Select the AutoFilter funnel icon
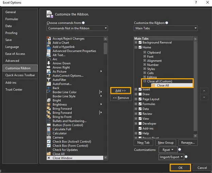Screen dimensions: 212x173 pyautogui.click(x=49, y=80)
